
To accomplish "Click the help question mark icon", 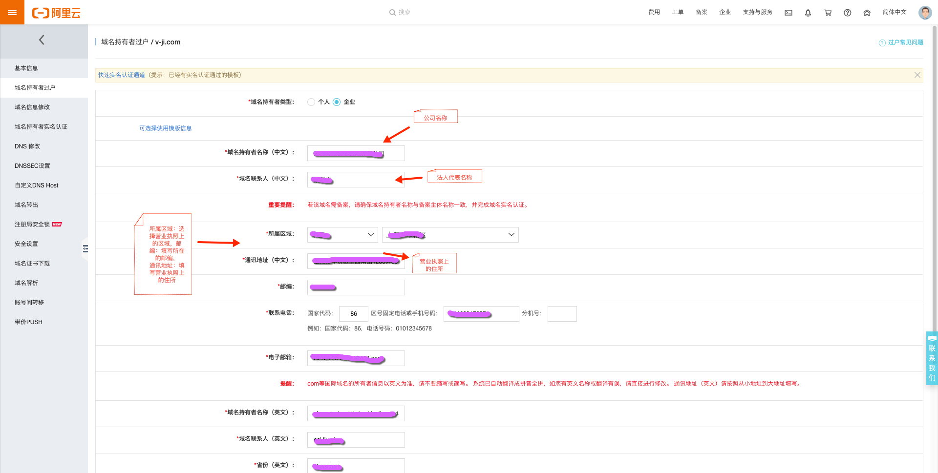I will pos(847,13).
